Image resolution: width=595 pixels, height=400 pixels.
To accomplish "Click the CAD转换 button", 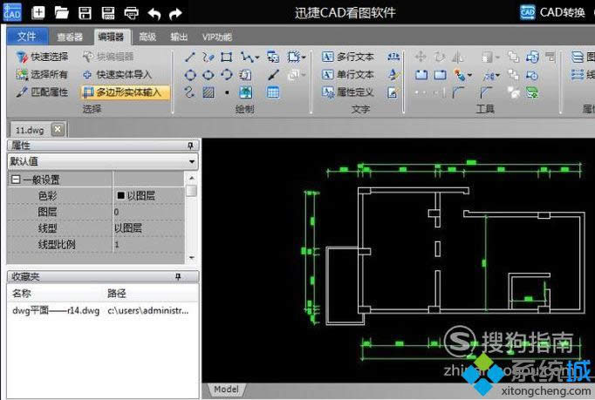I will [552, 12].
